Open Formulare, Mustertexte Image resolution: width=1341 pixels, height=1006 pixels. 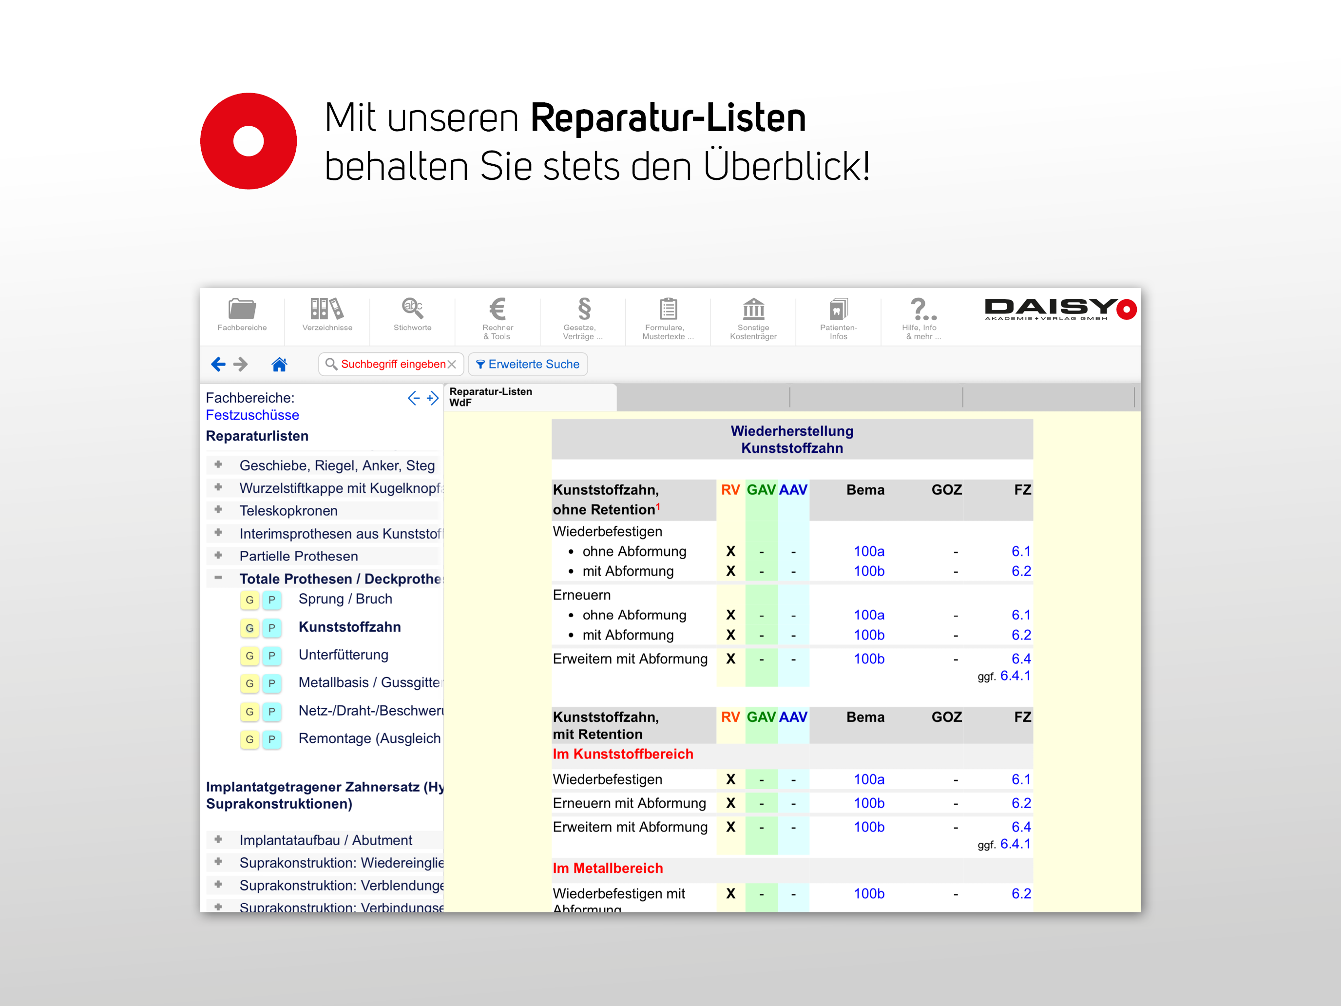668,316
